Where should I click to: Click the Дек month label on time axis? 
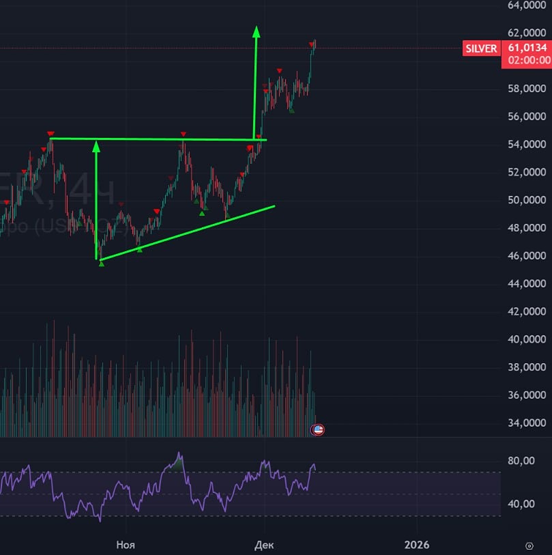point(264,545)
